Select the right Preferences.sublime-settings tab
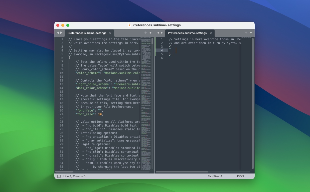Image resolution: width=310 pixels, height=192 pixels. pyautogui.click(x=188, y=33)
